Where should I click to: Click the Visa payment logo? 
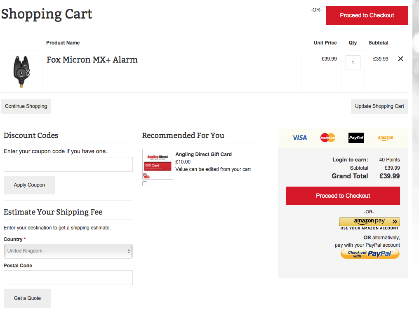[299, 138]
